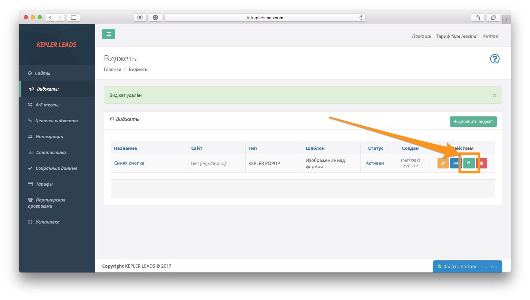This screenshot has width=530, height=300.
Task: Open Цепочки виджетов in sidebar
Action: click(x=57, y=121)
